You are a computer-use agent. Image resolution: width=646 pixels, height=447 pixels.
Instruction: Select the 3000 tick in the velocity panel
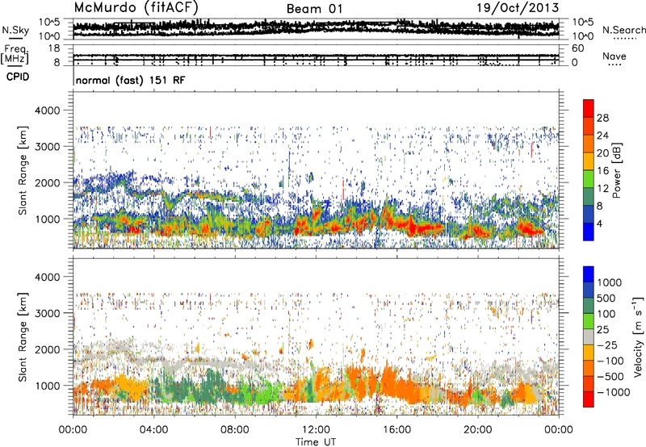coord(47,313)
